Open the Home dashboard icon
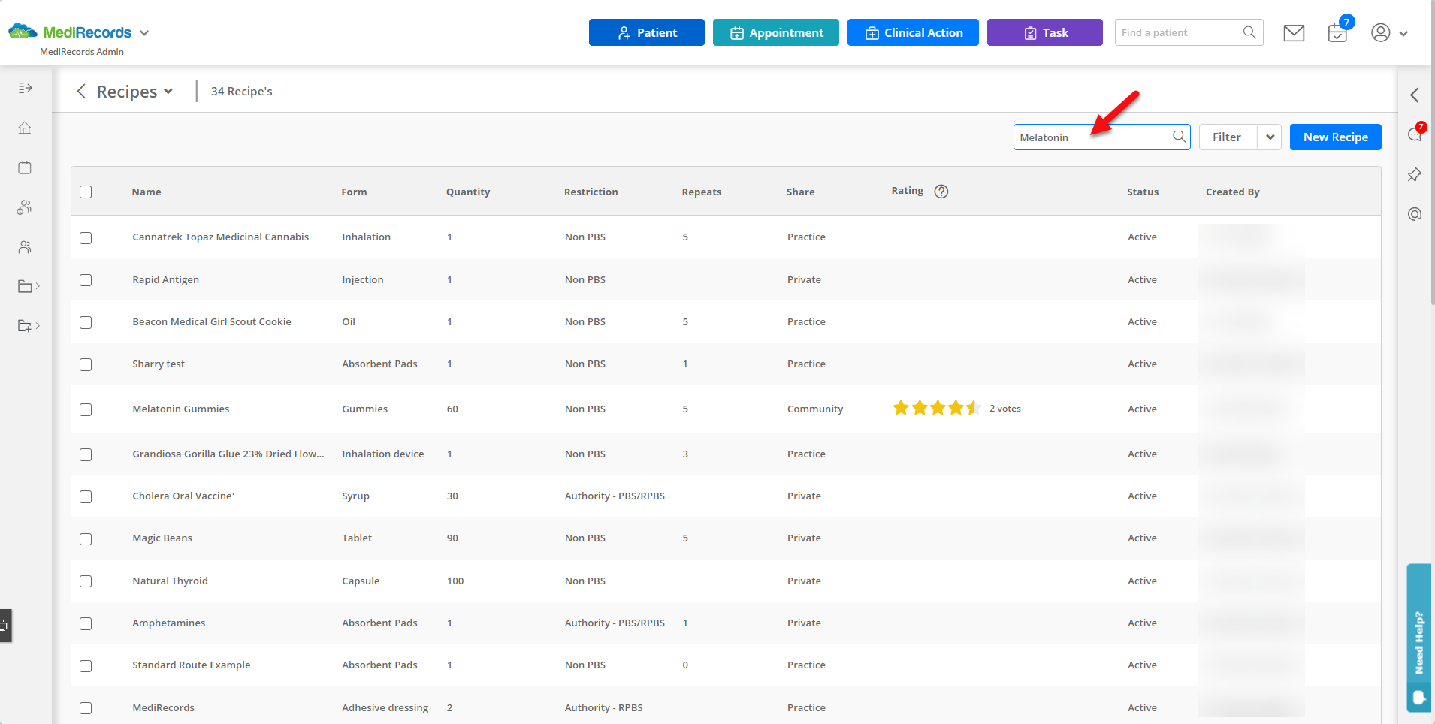Viewport: 1435px width, 724px height. 25,128
